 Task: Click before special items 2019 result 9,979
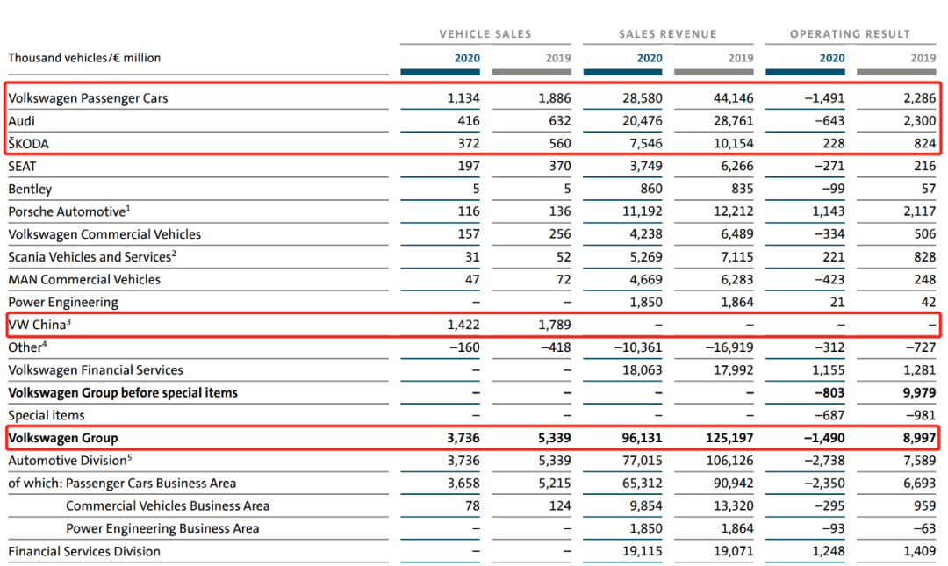pyautogui.click(x=920, y=392)
